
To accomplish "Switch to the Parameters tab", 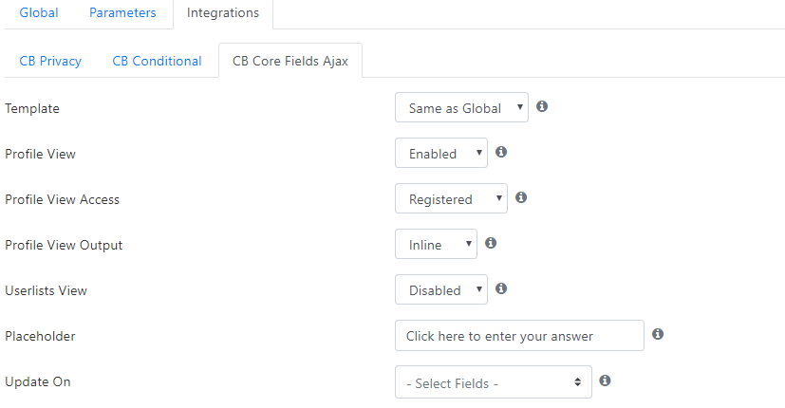I will coord(122,13).
